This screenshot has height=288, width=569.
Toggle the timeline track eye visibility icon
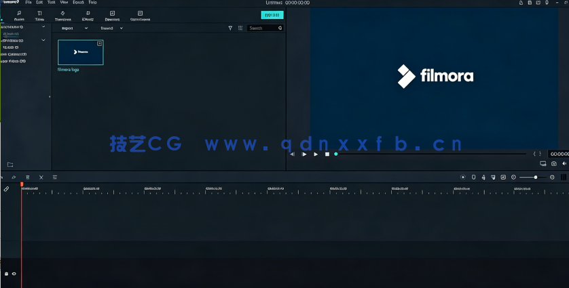[x=14, y=274]
